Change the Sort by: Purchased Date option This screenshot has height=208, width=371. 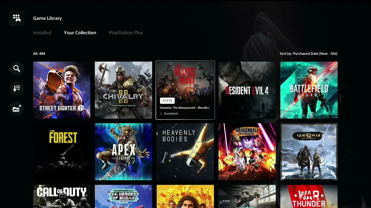308,53
